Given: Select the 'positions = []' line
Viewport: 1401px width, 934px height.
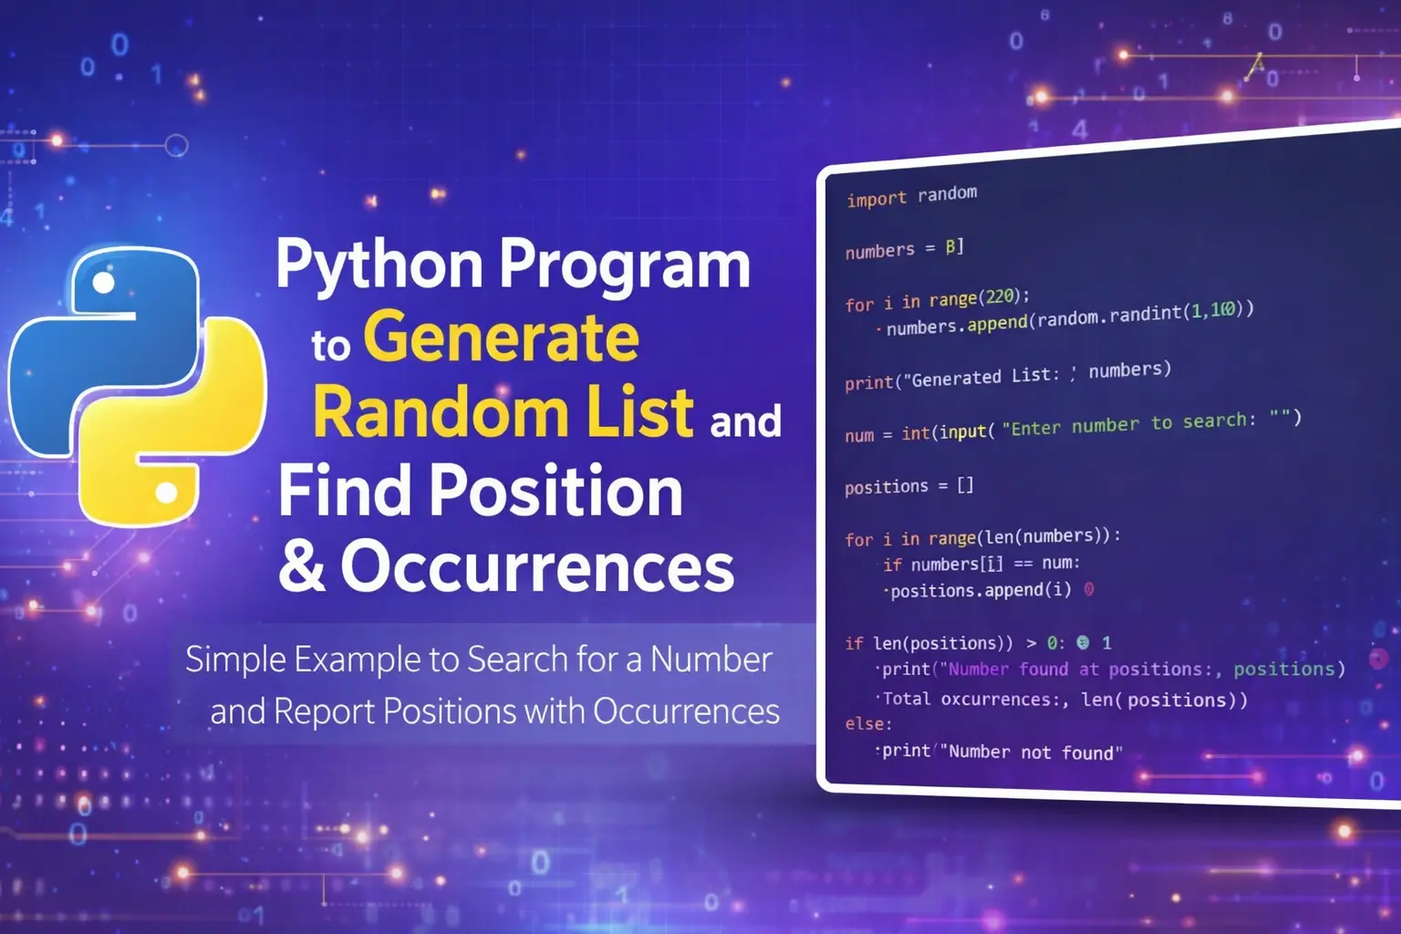Looking at the screenshot, I should tap(908, 485).
